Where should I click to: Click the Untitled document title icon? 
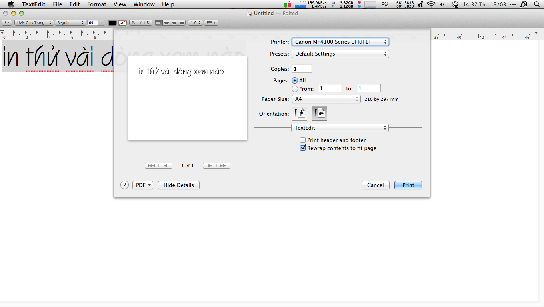coord(250,13)
